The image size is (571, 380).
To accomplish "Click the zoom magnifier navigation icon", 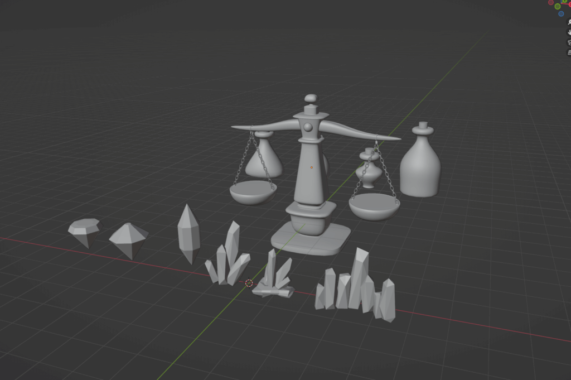I will point(569,22).
